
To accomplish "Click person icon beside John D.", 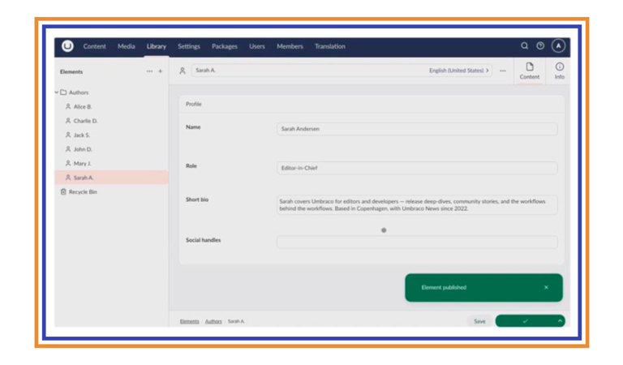I will coord(68,149).
